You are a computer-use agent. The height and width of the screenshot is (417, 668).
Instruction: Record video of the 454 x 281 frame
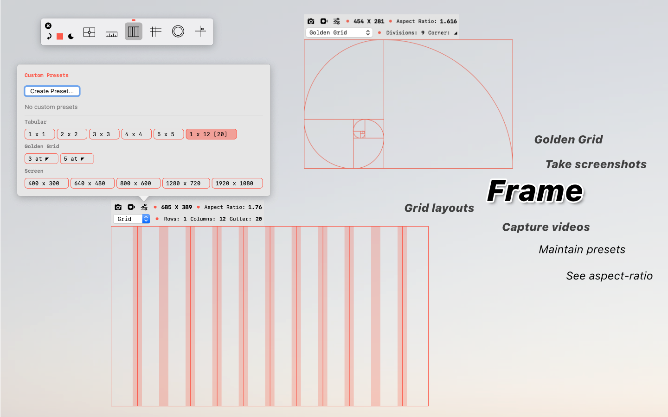(324, 21)
